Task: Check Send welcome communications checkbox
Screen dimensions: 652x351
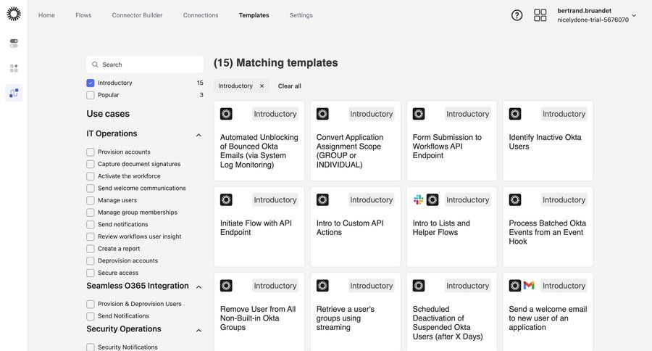Action: coord(91,189)
